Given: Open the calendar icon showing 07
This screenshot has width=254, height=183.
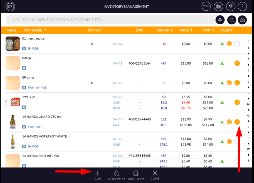Looking at the screenshot, I should [x=10, y=6].
